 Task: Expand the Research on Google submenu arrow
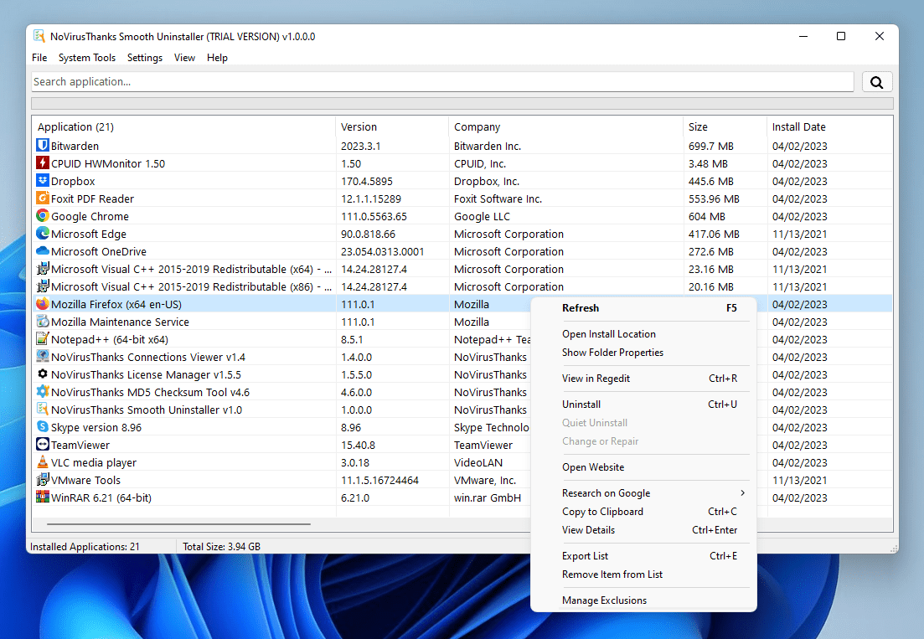[742, 493]
